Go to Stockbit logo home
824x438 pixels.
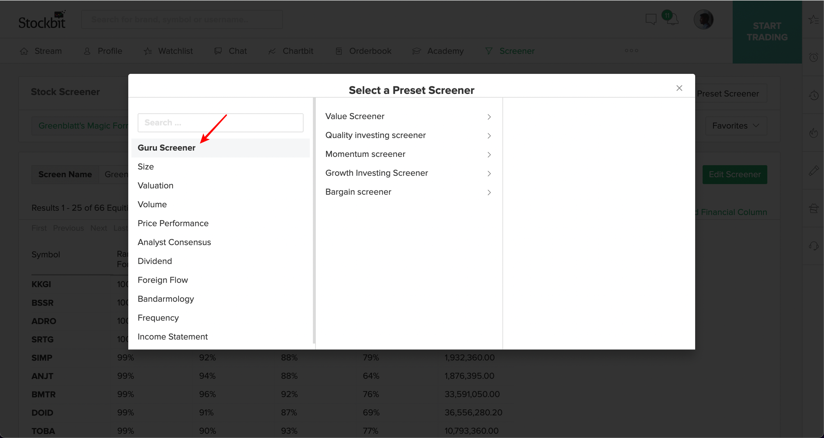[42, 19]
